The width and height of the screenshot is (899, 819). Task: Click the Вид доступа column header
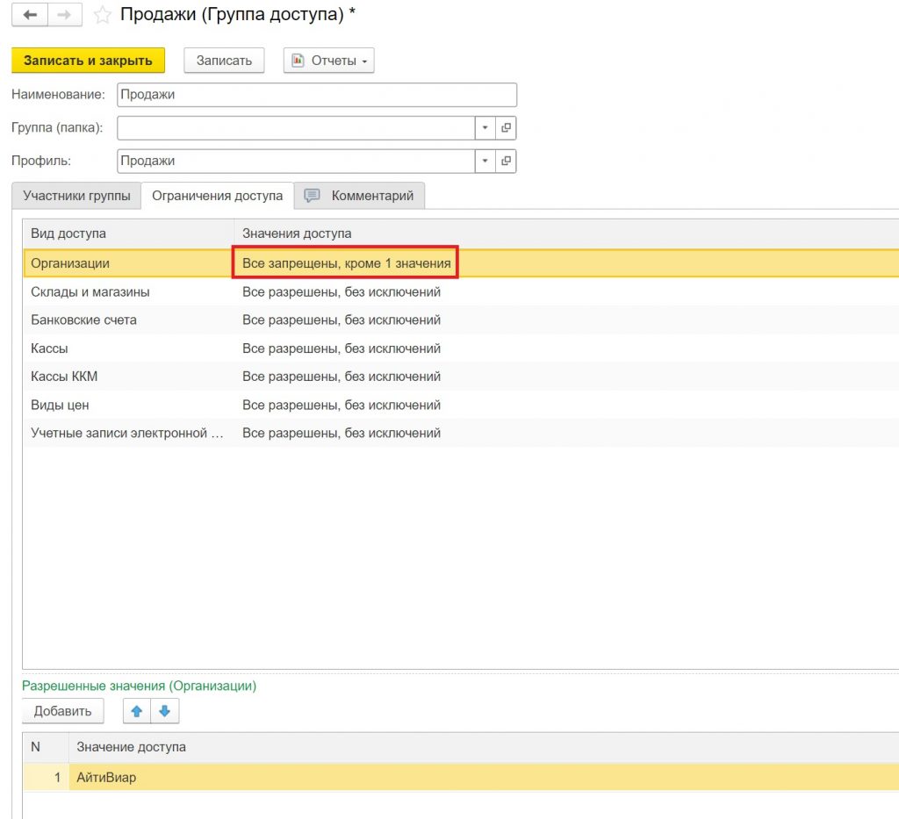tap(128, 233)
